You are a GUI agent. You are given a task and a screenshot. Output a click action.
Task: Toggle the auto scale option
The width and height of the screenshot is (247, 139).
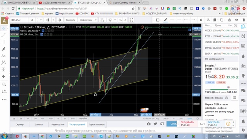pos(189,119)
